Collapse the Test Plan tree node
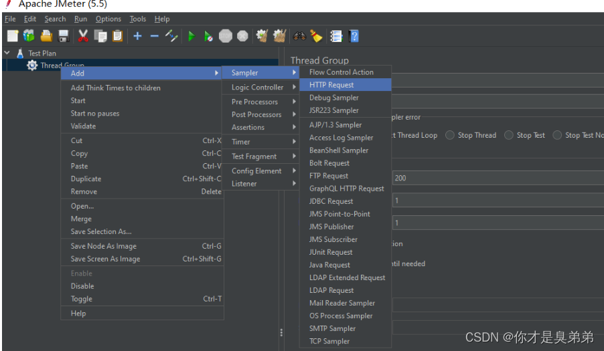The image size is (604, 351). pos(7,53)
